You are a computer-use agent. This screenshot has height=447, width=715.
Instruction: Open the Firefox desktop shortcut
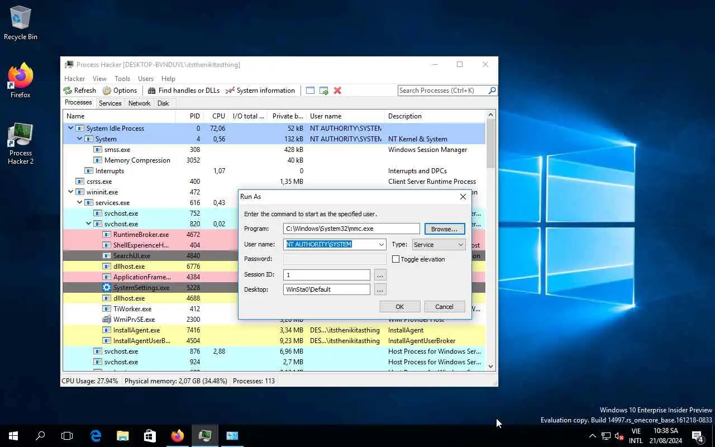pyautogui.click(x=21, y=81)
